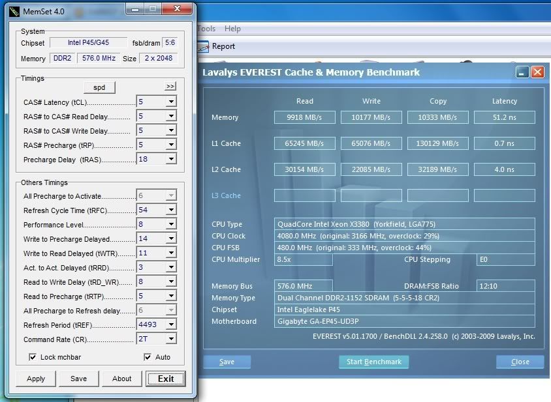Click L1 Cache Copy value 130129 MB/s
Image resolution: width=551 pixels, height=402 pixels.
[x=438, y=143]
